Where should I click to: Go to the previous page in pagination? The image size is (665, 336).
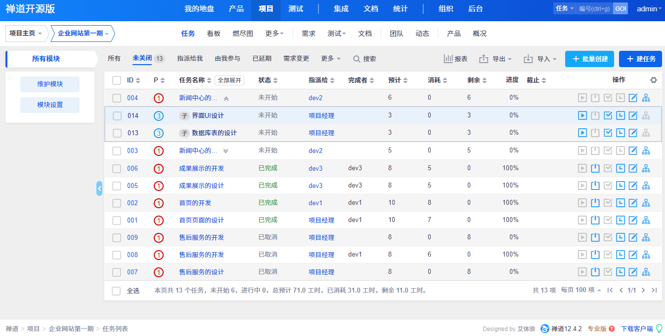(621, 290)
